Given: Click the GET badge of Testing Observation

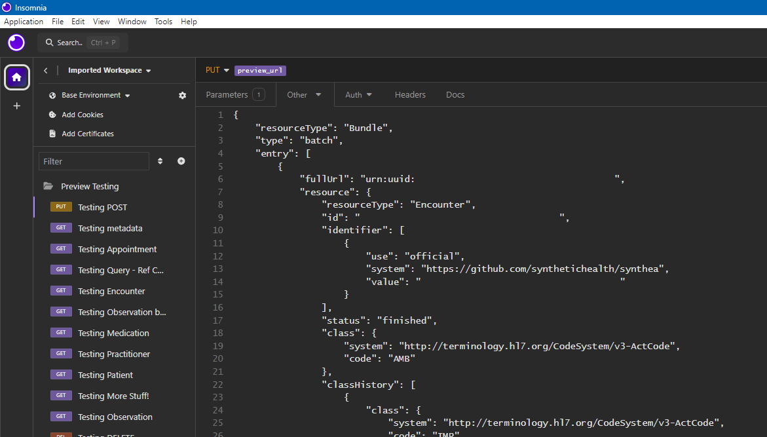Looking at the screenshot, I should (61, 417).
